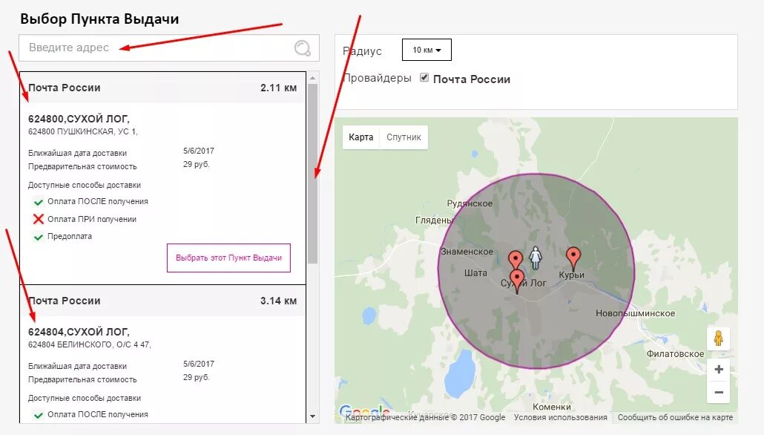Click 'Новопышминское' label on the map
This screenshot has height=435, width=764.
(x=636, y=313)
